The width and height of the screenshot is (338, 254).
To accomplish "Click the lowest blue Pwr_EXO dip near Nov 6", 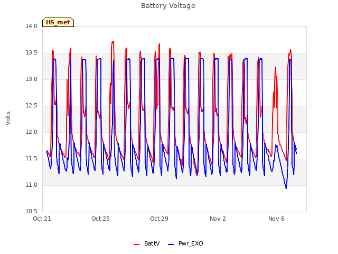I will pyautogui.click(x=286, y=188).
